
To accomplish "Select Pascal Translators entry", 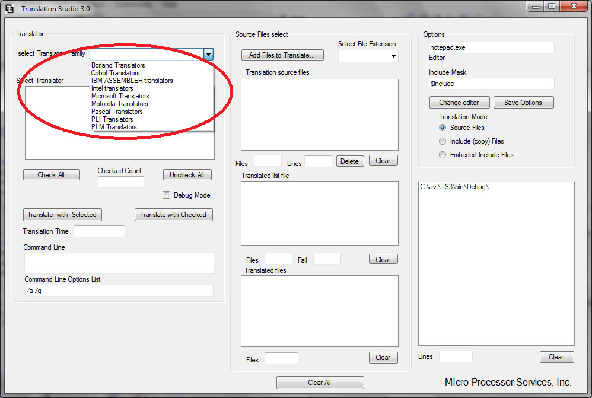I will pyautogui.click(x=117, y=112).
